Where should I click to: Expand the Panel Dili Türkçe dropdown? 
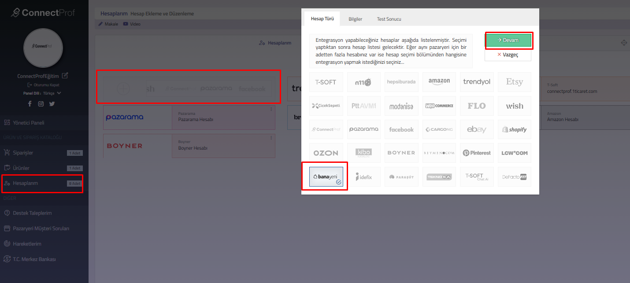point(52,93)
